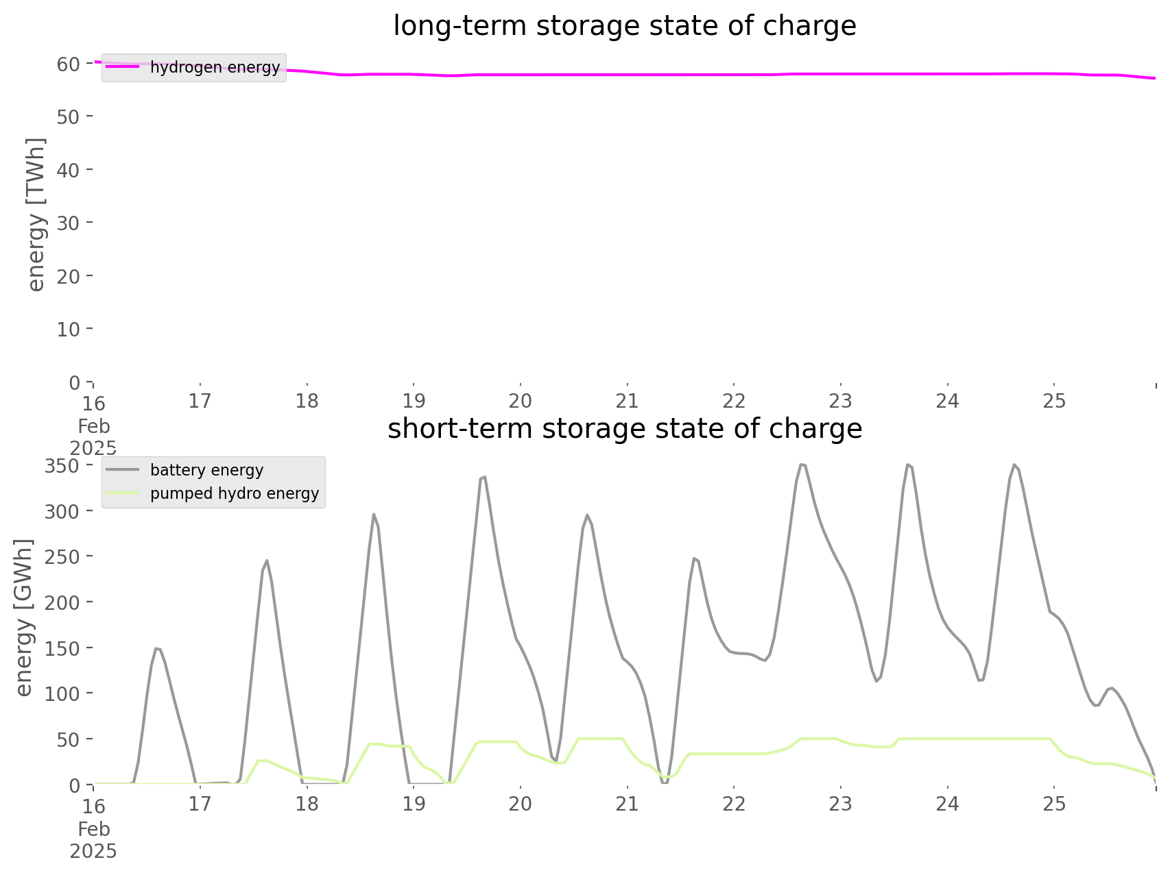Screen dimensions: 1170x875
Task: Click the 'energy [TWh]' y-axis label
Action: click(x=37, y=214)
